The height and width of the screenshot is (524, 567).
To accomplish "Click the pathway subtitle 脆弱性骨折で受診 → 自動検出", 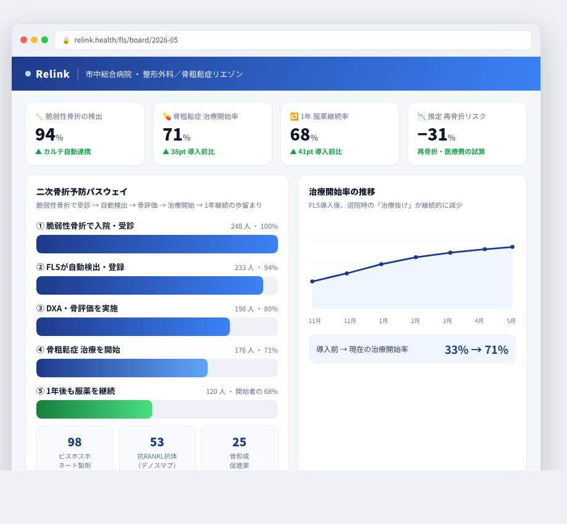I will [149, 205].
